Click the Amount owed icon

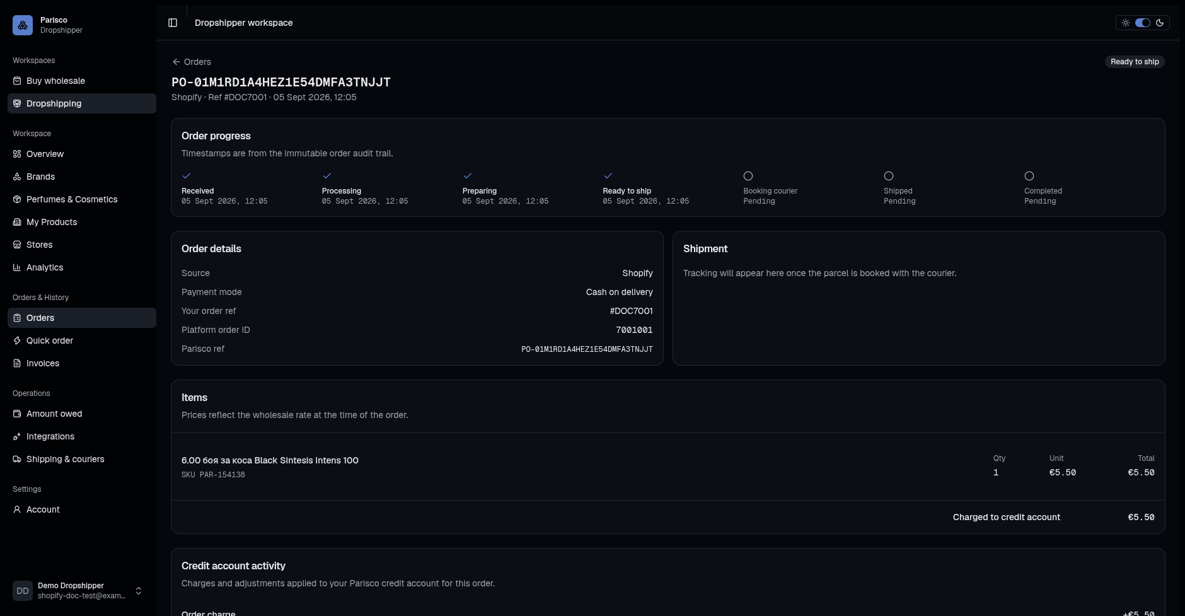tap(17, 414)
